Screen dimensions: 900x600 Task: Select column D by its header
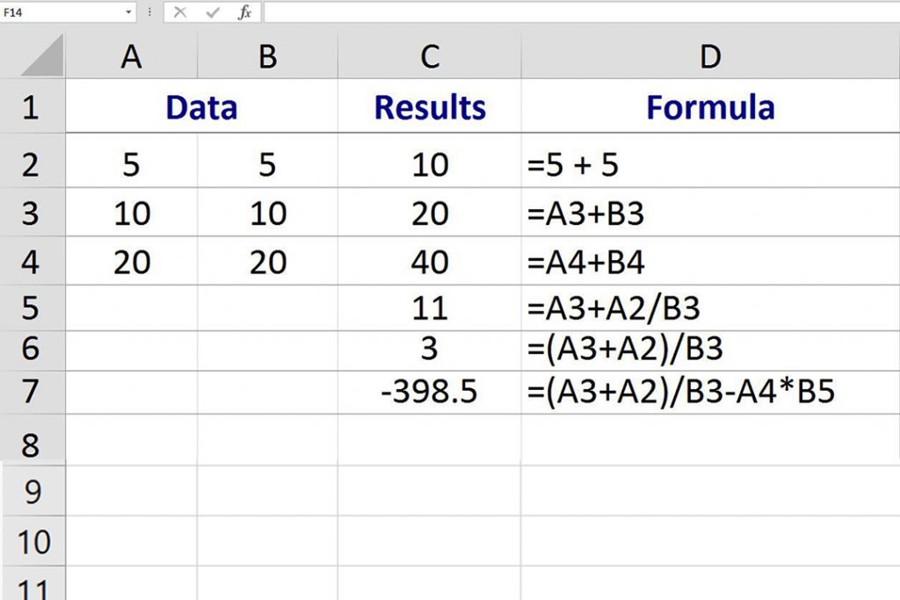[710, 57]
